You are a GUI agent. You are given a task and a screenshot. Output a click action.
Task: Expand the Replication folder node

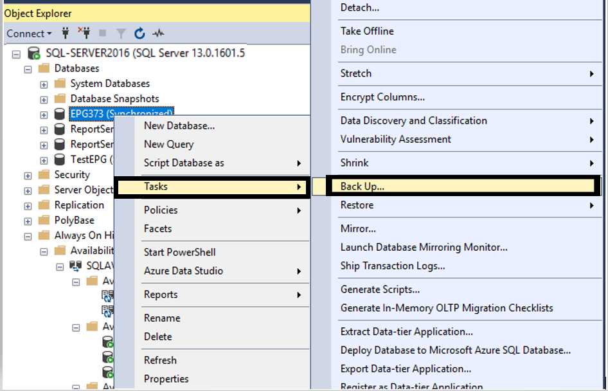(28, 205)
